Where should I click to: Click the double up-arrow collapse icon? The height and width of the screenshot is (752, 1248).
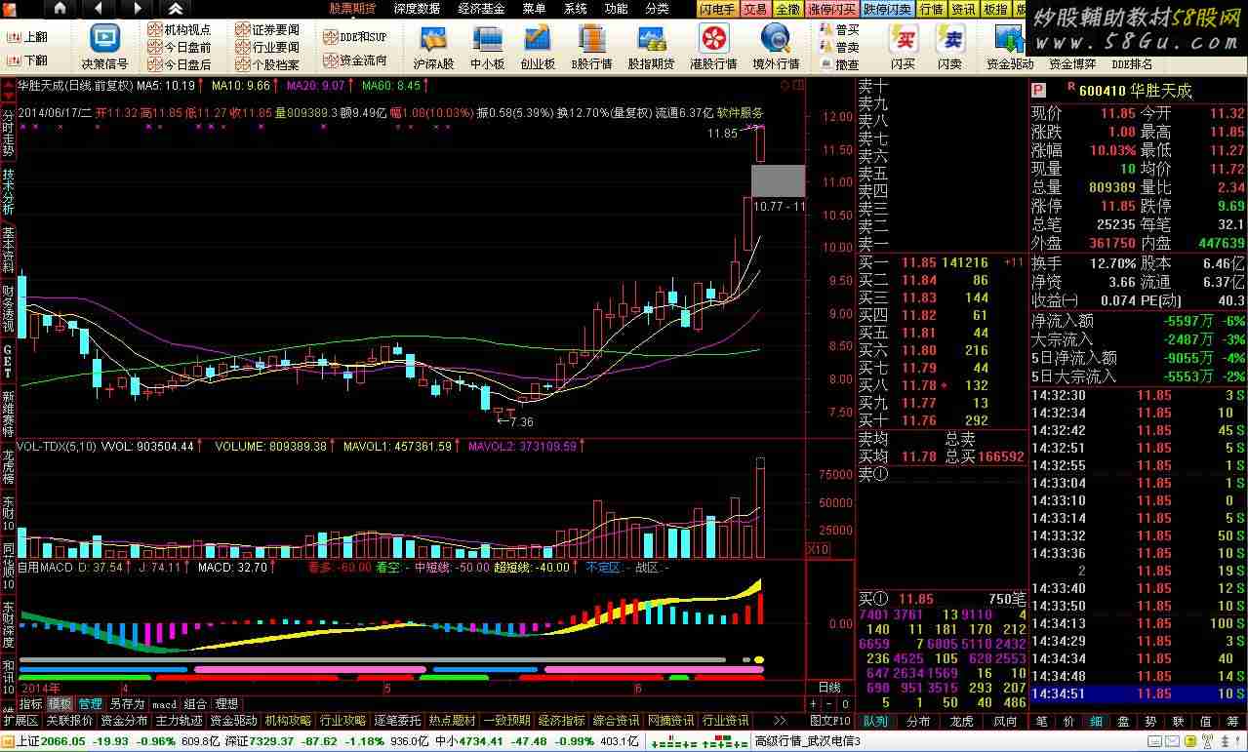point(175,9)
